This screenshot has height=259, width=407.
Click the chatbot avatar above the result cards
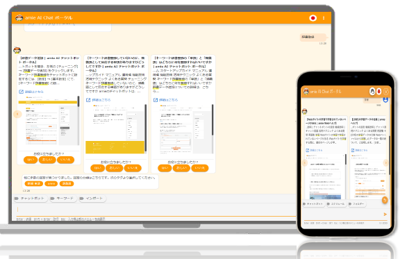[17, 50]
